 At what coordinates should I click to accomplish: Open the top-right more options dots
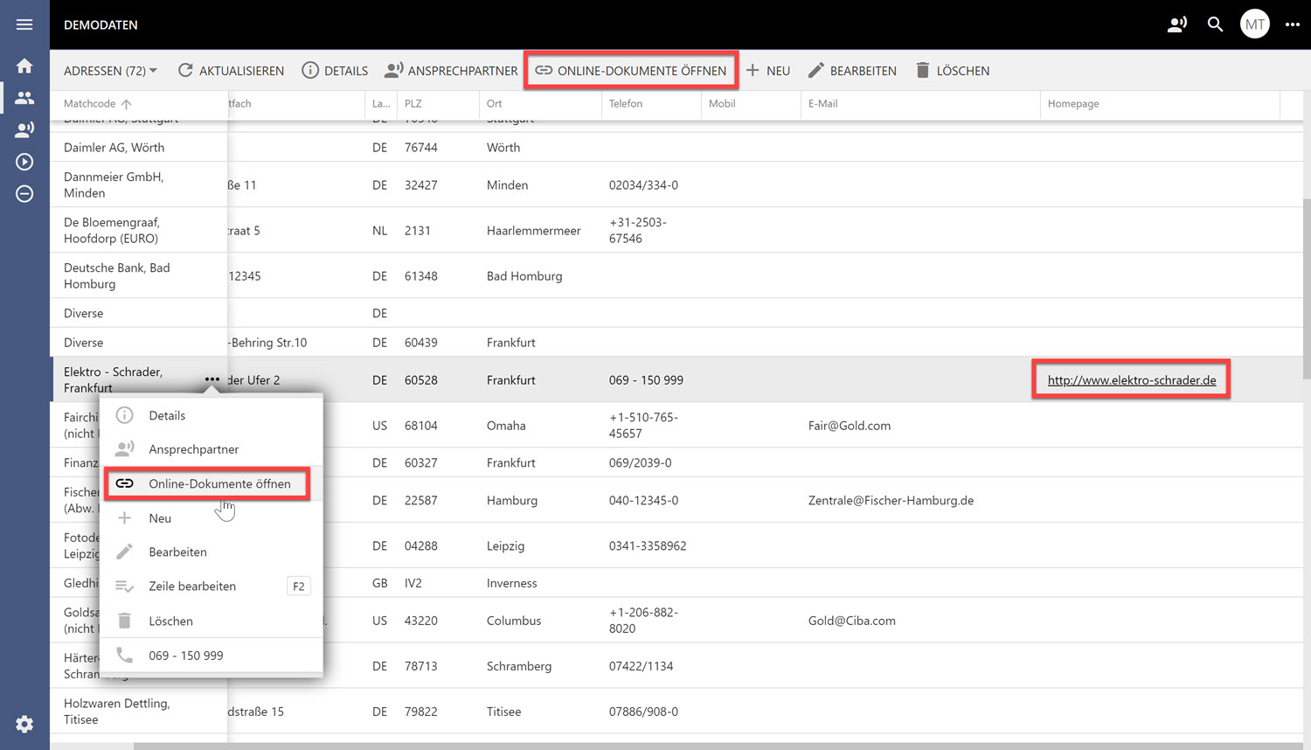1292,24
